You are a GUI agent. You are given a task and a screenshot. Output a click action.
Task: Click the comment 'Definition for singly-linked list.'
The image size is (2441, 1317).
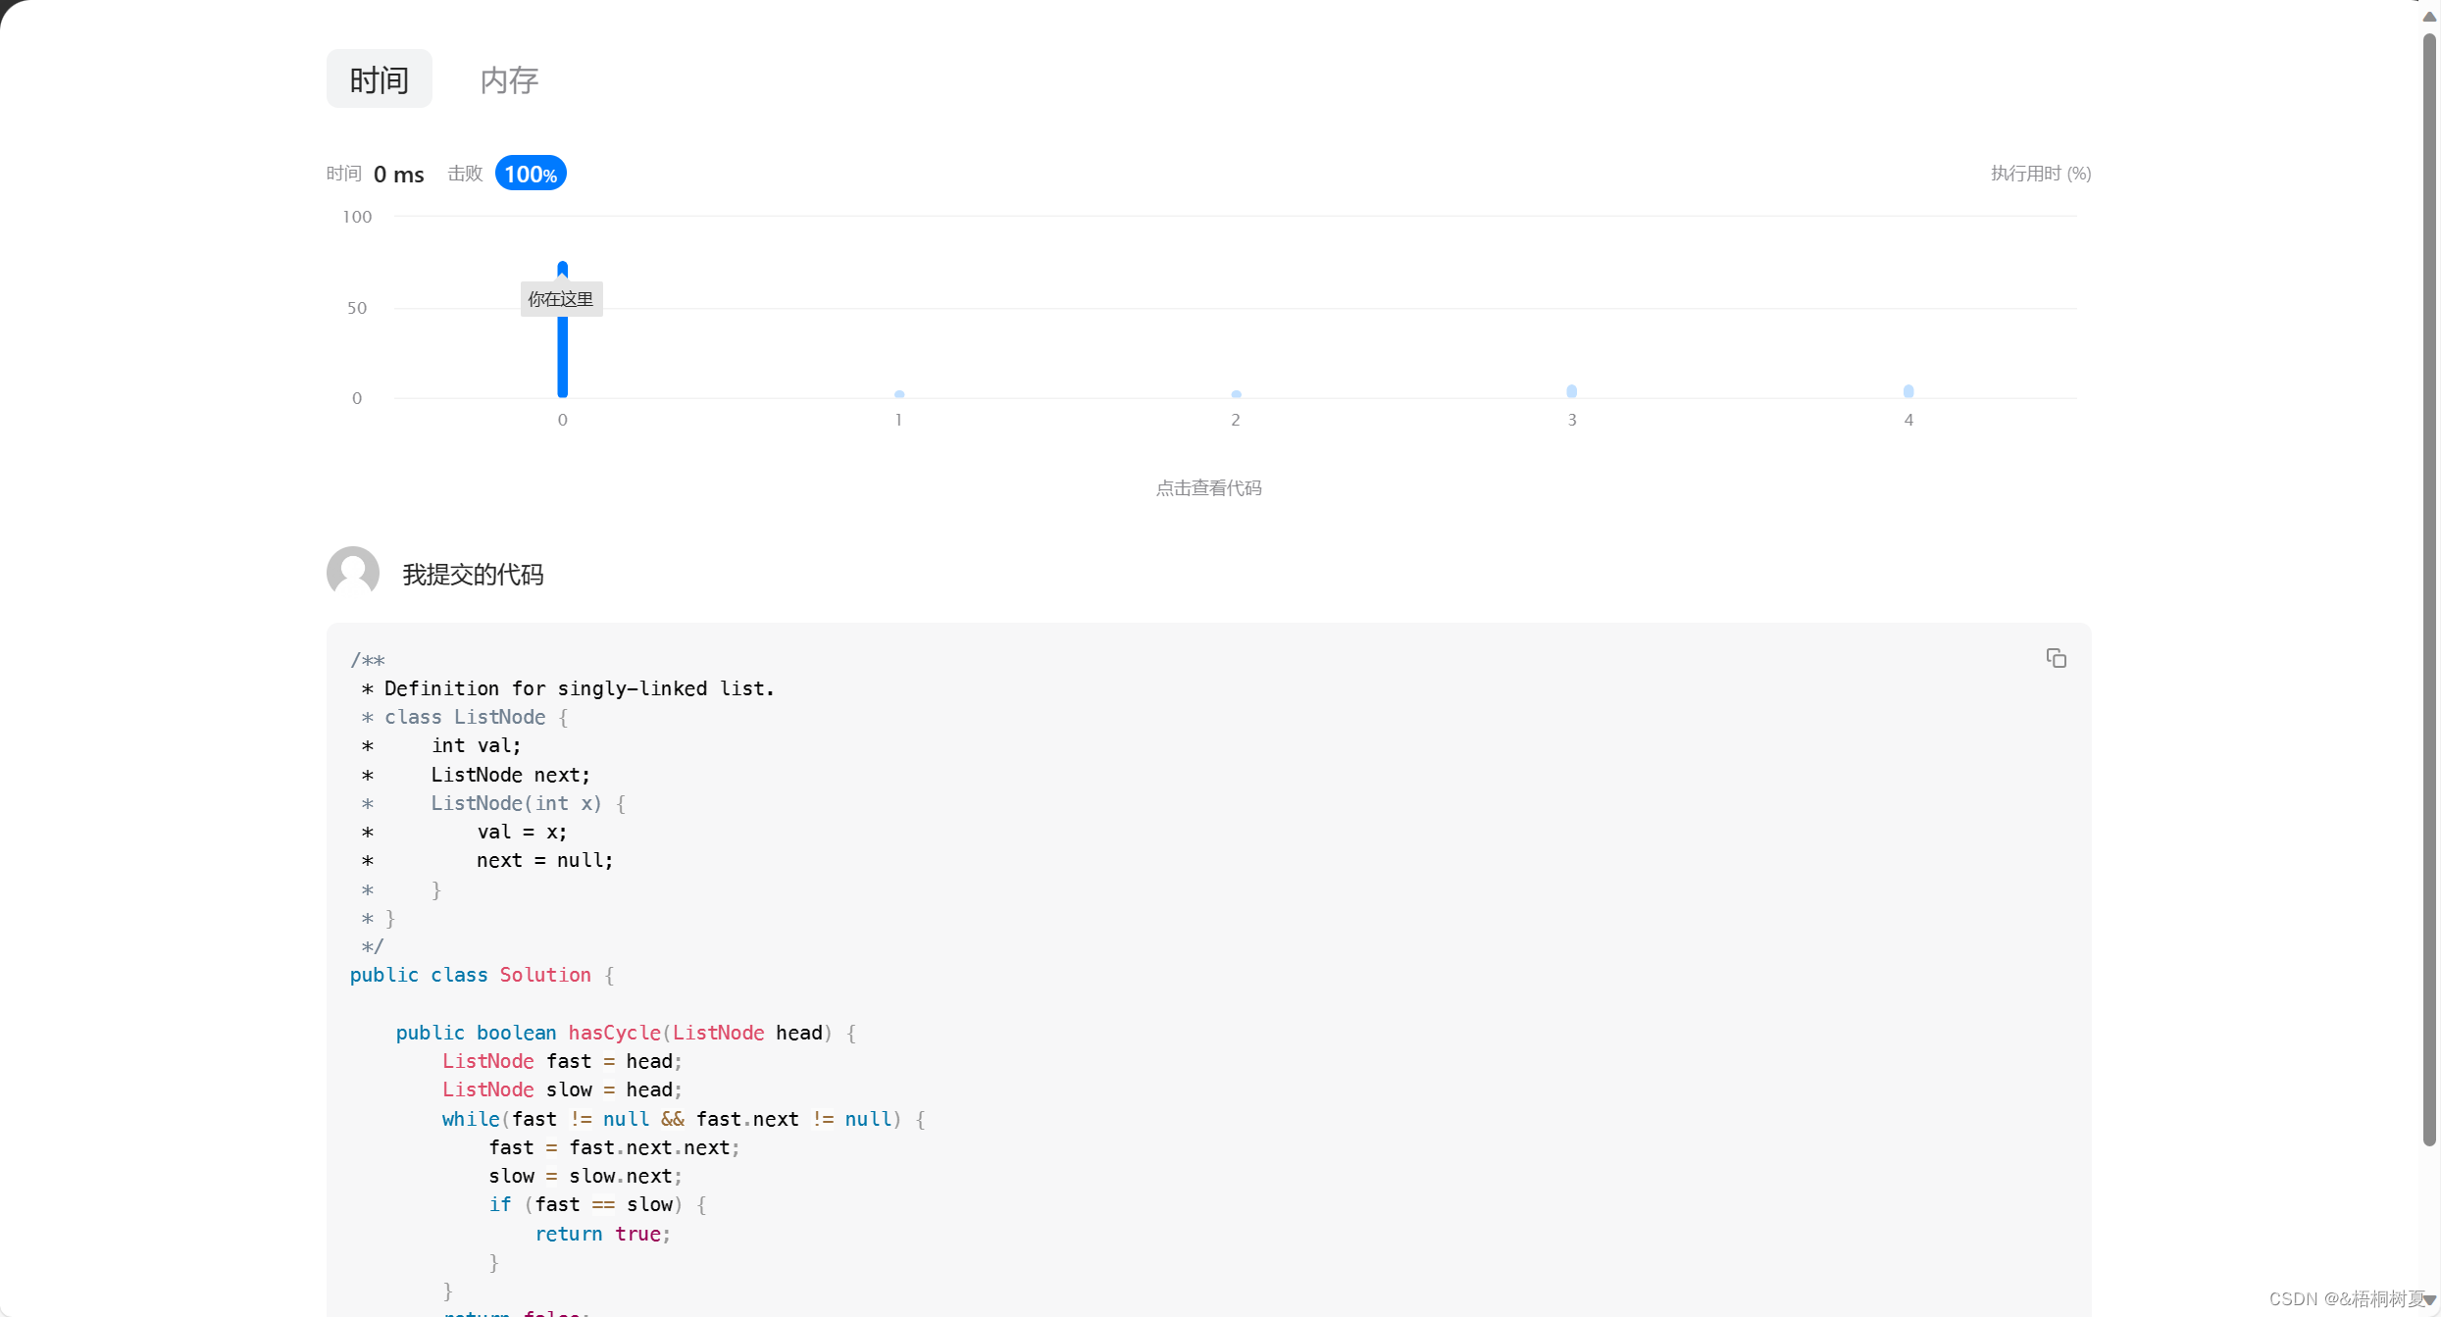tap(580, 688)
